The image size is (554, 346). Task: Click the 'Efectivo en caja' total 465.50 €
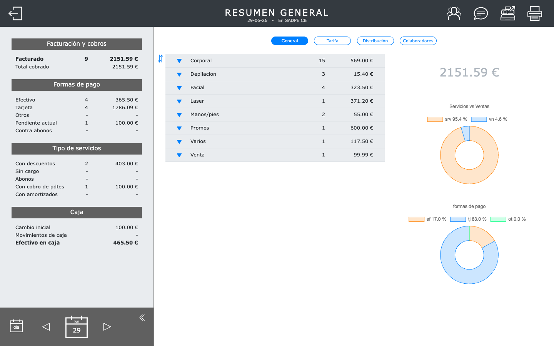(126, 243)
